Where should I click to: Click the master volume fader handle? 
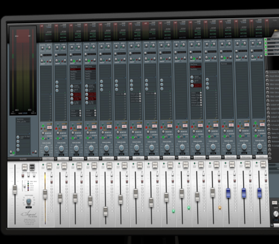pos(15,190)
